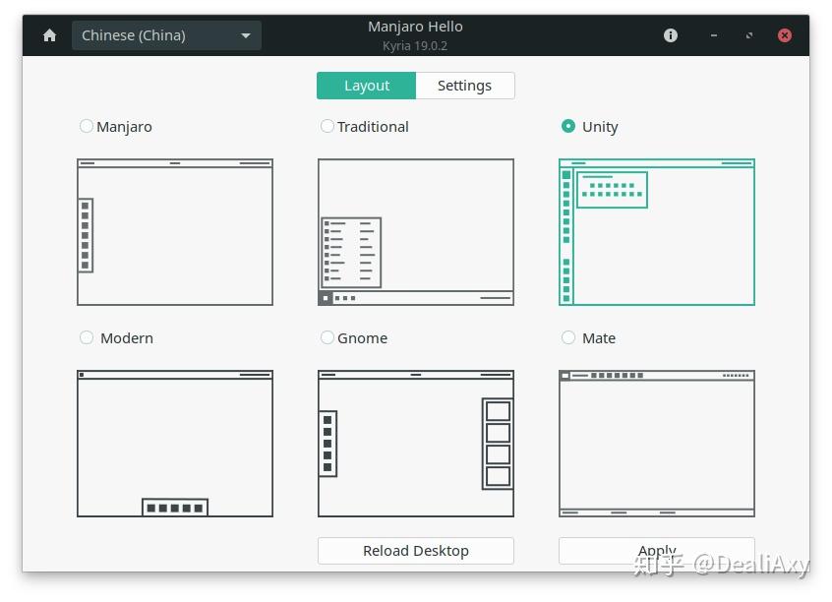Screen dimensions: 832x602
Task: Open the About info icon
Action: coord(670,35)
